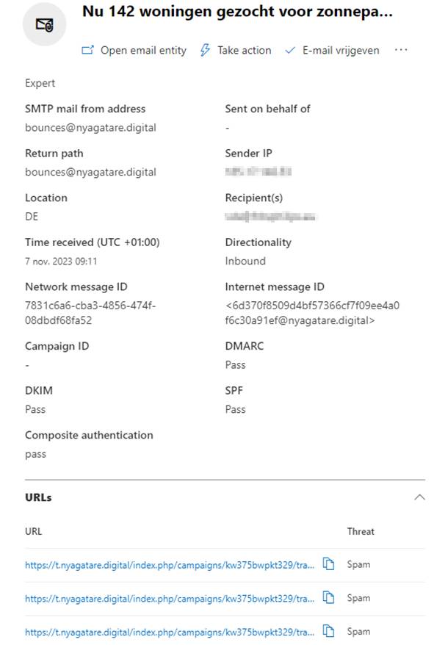
Task: Click E-mail vrijgeven label
Action: coord(341,51)
